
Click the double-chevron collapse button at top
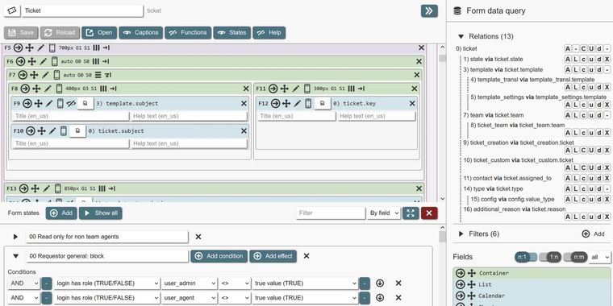click(x=429, y=10)
